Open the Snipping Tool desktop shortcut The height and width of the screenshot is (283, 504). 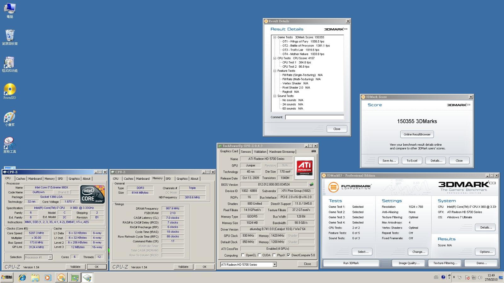pyautogui.click(x=10, y=145)
